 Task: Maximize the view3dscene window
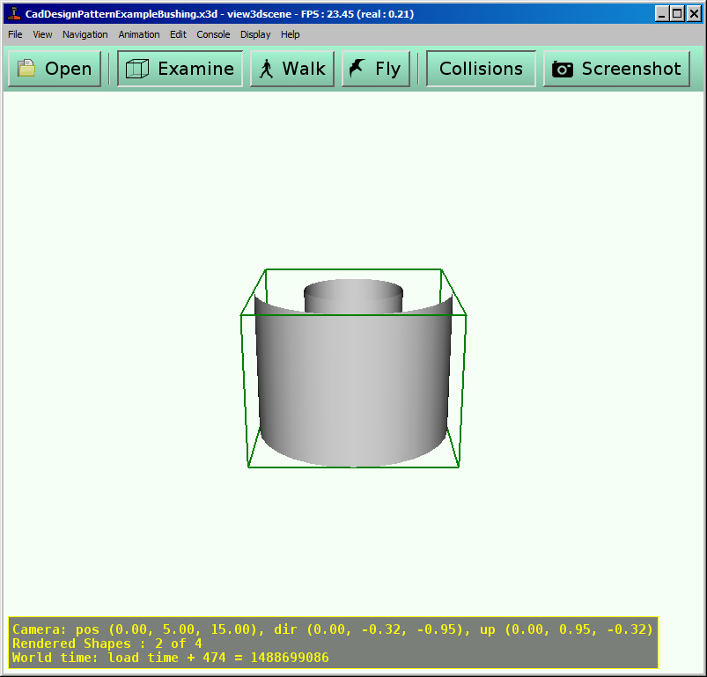point(676,14)
